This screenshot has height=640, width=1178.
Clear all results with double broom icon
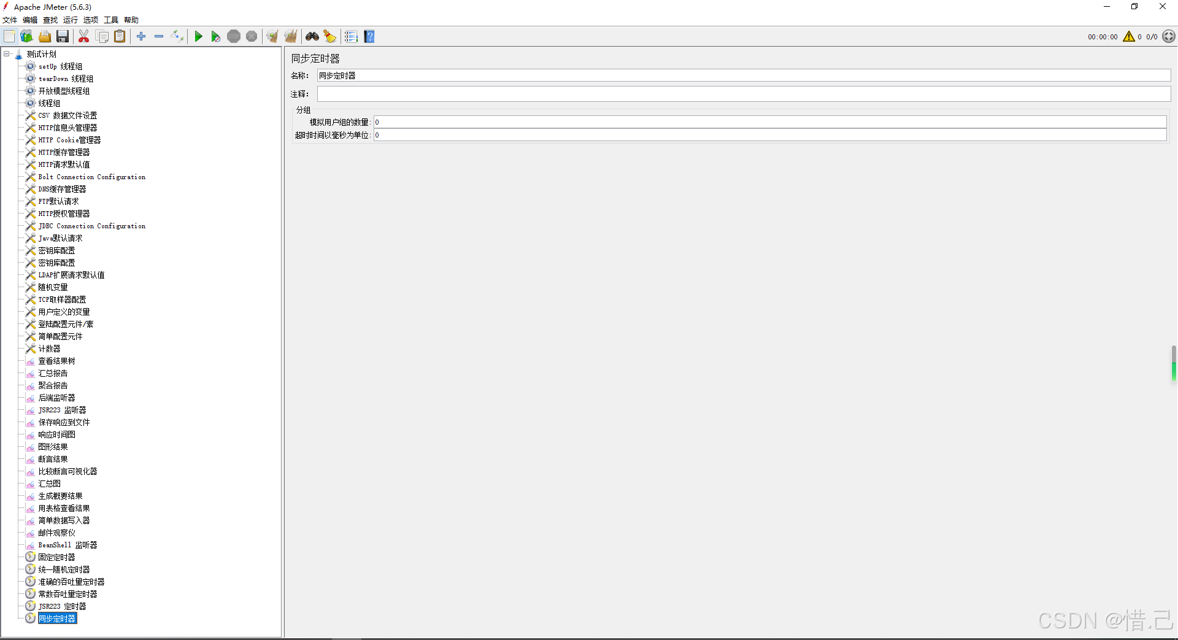tap(291, 37)
